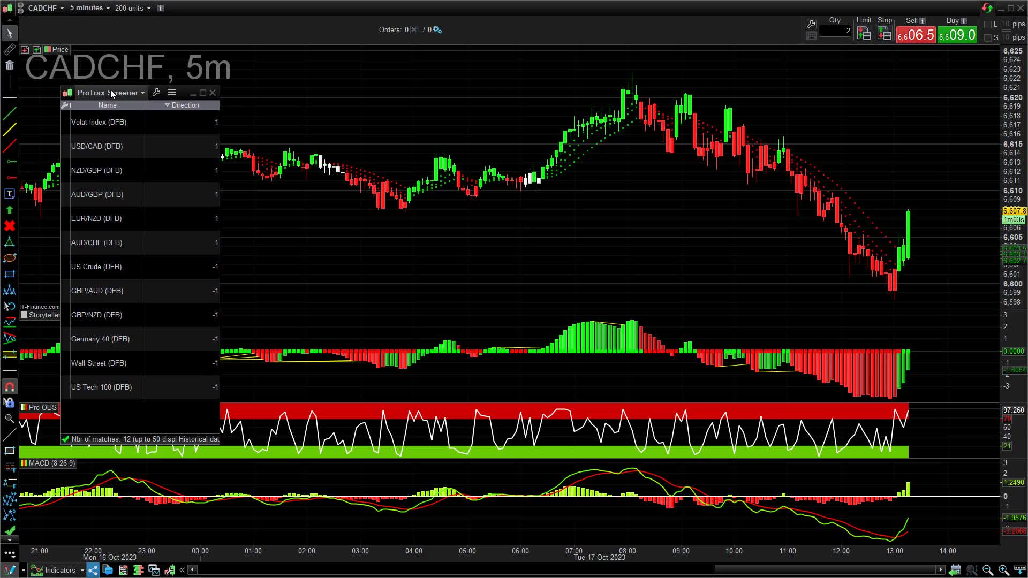
Task: Open the 5 minutes timeframe dropdown
Action: [89, 8]
